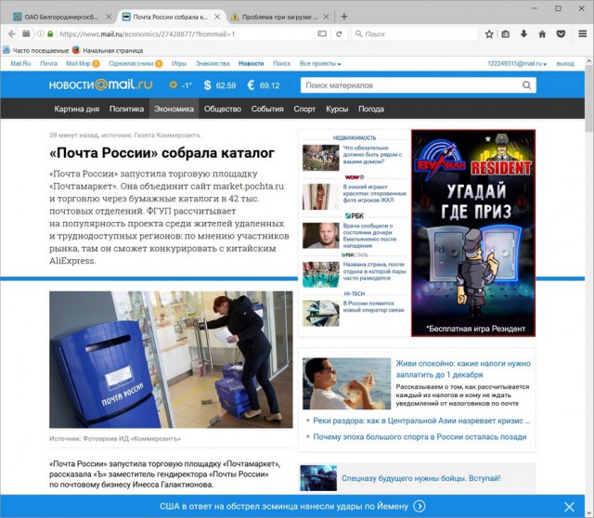Open Мой Мир link
This screenshot has width=594, height=518.
78,64
